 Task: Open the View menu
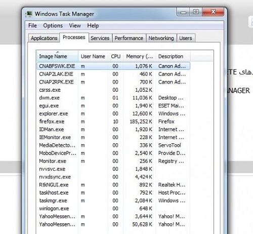[75, 26]
